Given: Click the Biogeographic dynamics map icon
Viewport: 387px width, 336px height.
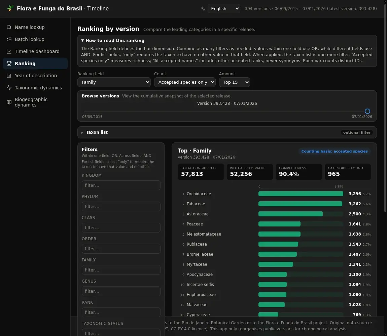Looking at the screenshot, I should 9,102.
